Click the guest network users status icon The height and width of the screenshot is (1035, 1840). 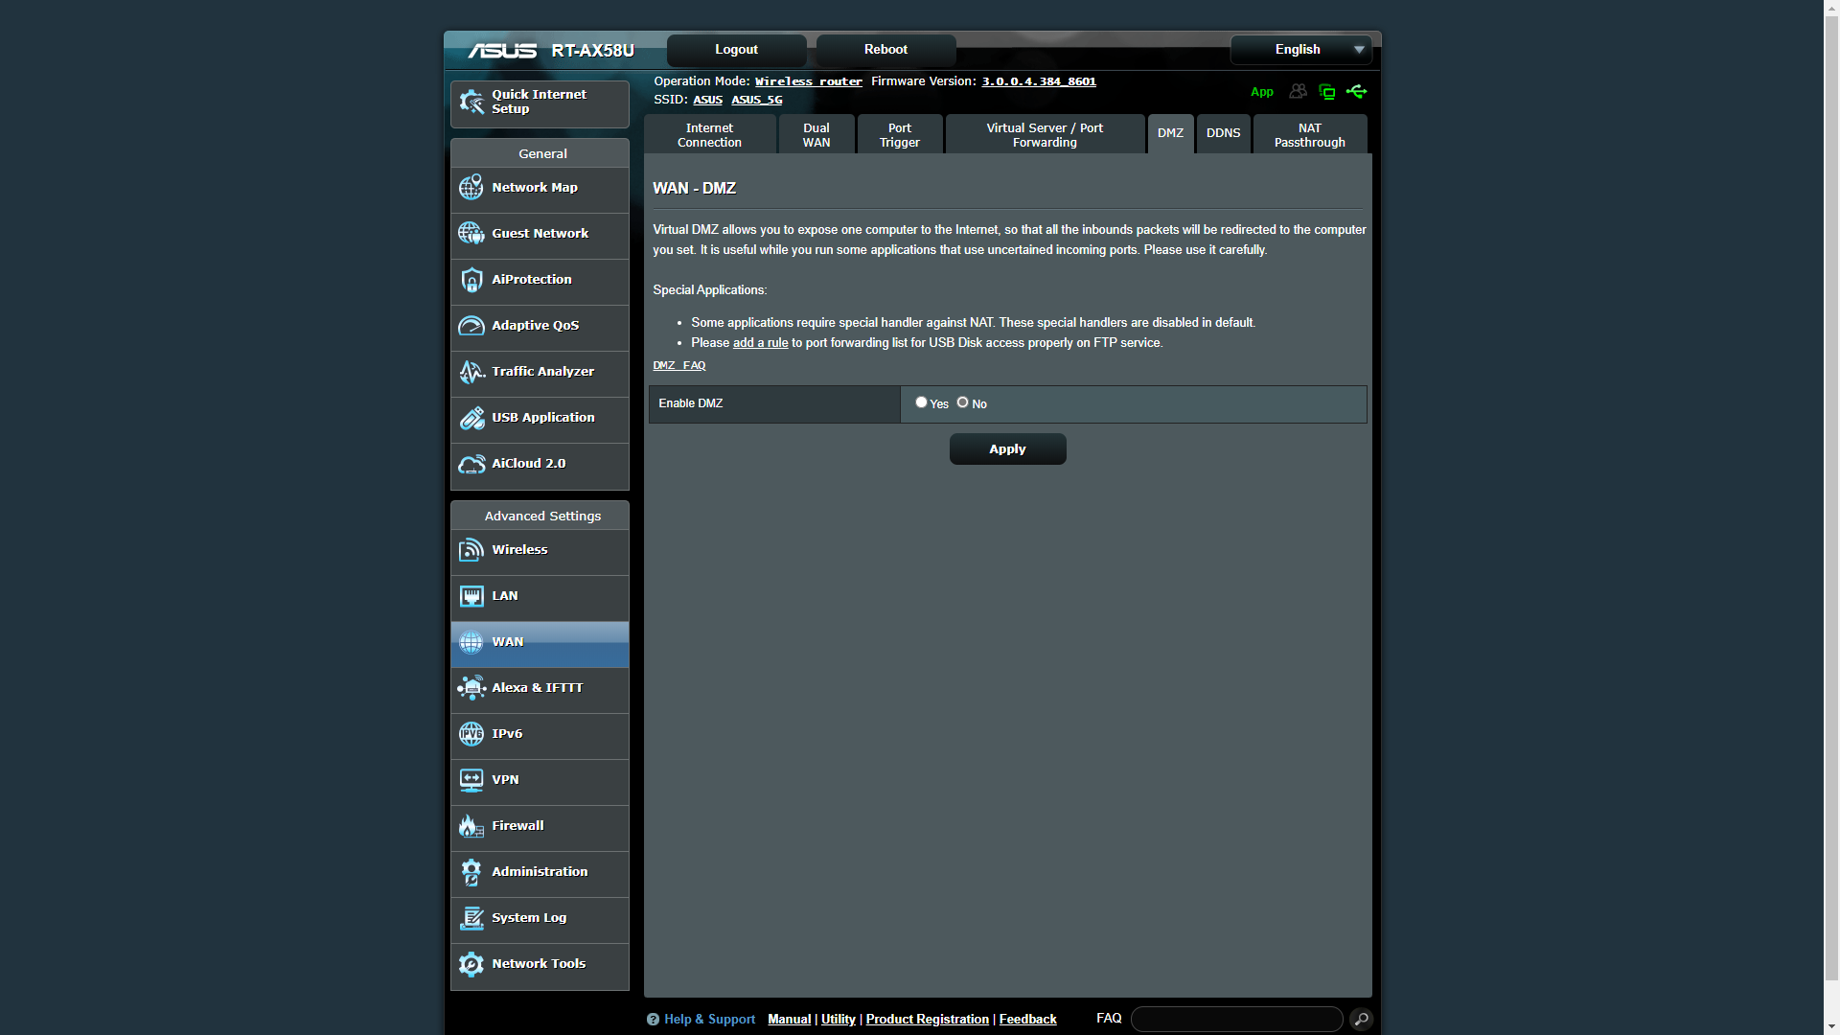[x=1298, y=92]
